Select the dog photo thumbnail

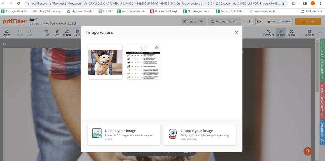tap(105, 62)
